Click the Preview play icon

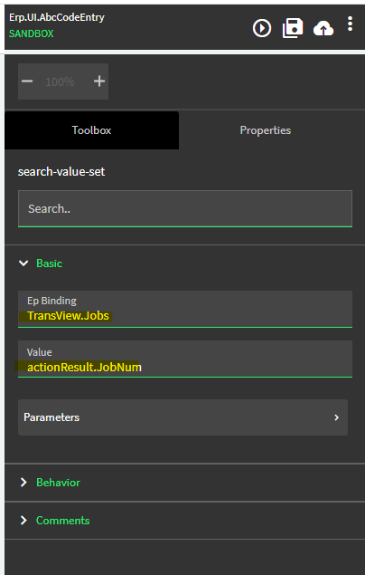point(262,28)
